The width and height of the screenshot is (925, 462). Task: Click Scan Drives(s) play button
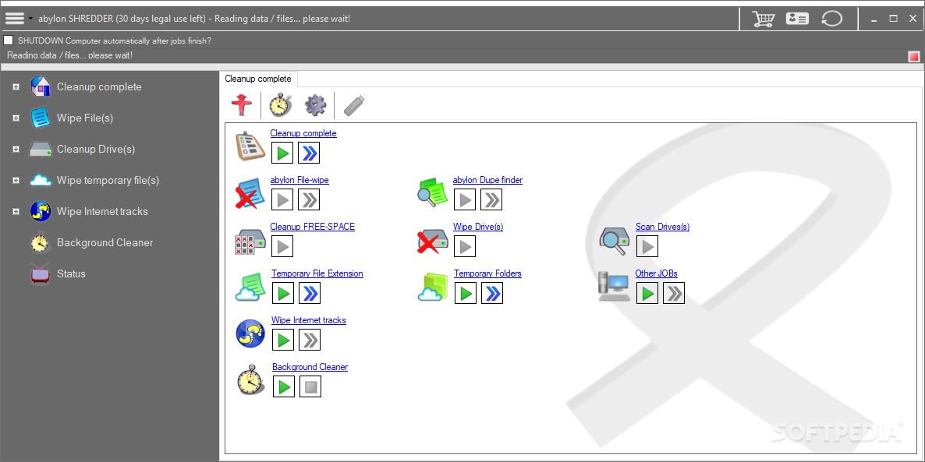(x=648, y=246)
